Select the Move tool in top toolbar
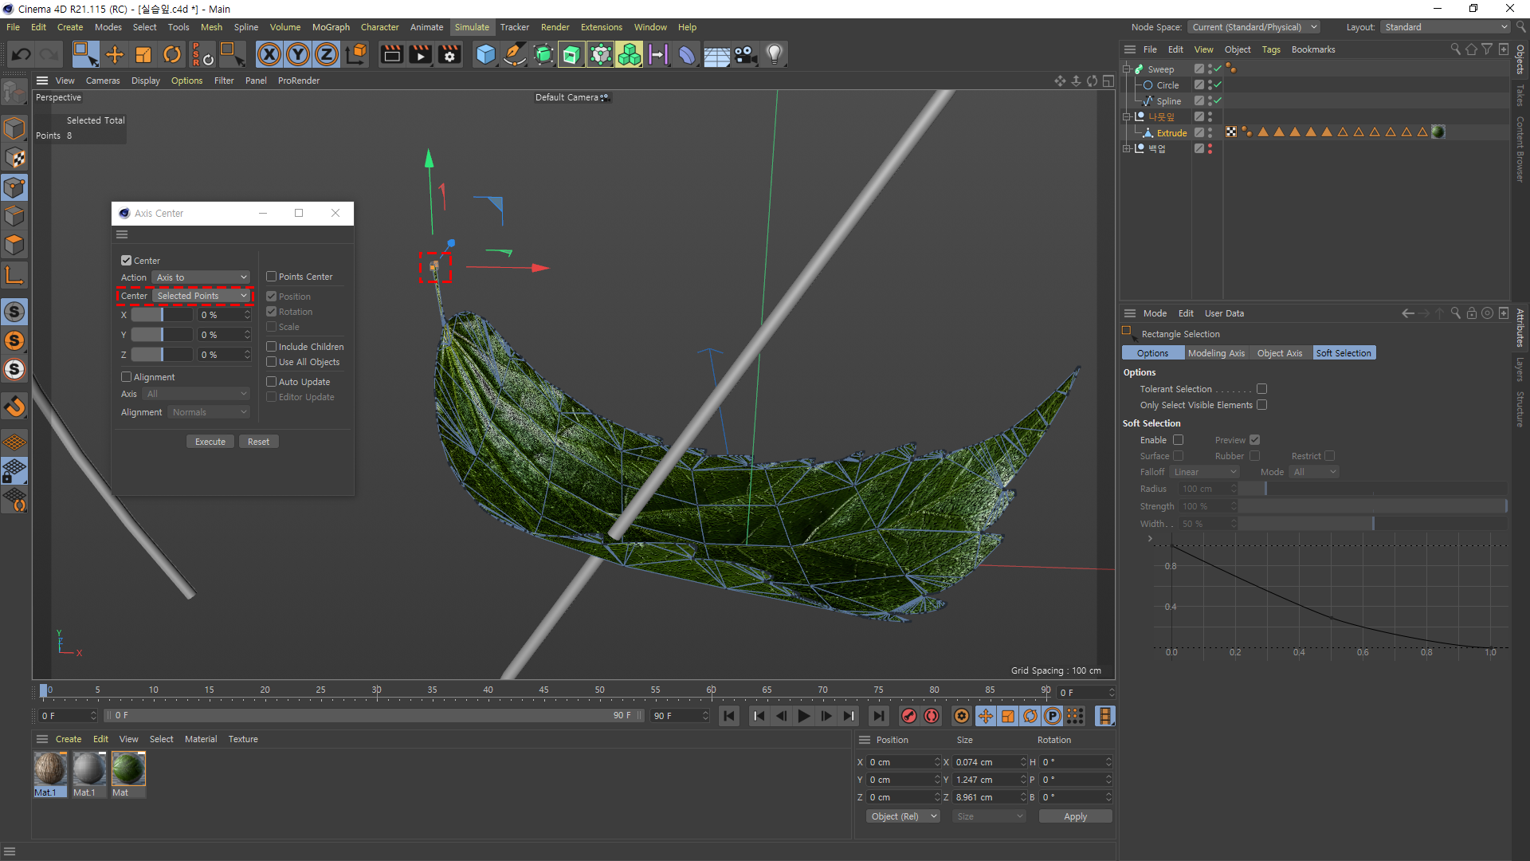The width and height of the screenshot is (1530, 861). pos(115,54)
